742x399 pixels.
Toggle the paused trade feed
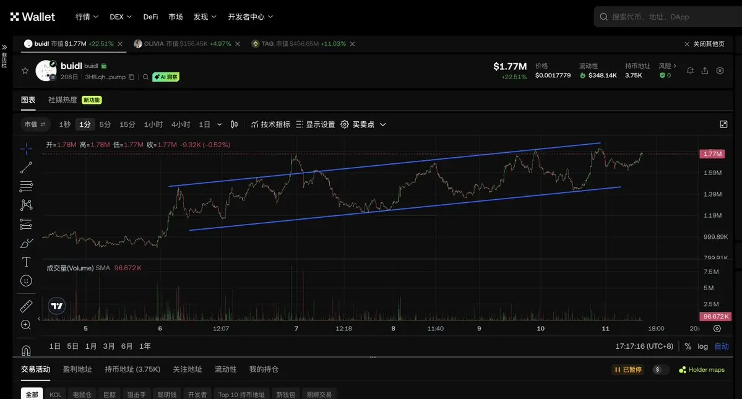pyautogui.click(x=628, y=370)
